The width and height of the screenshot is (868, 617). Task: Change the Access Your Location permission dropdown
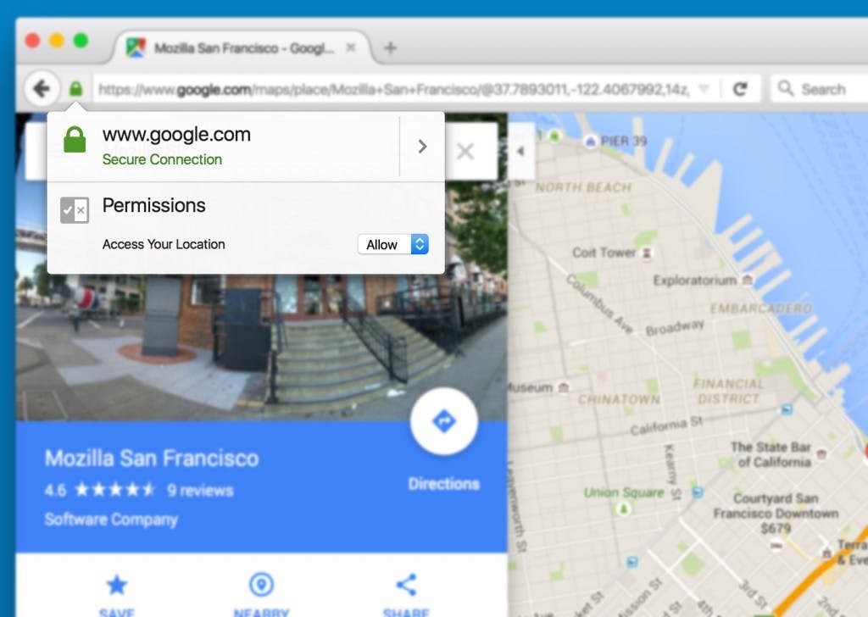click(x=393, y=244)
